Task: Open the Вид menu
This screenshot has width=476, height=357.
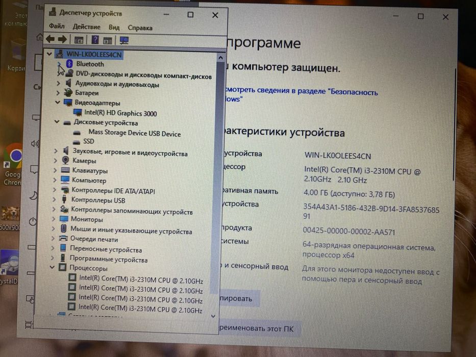Action: [x=114, y=28]
